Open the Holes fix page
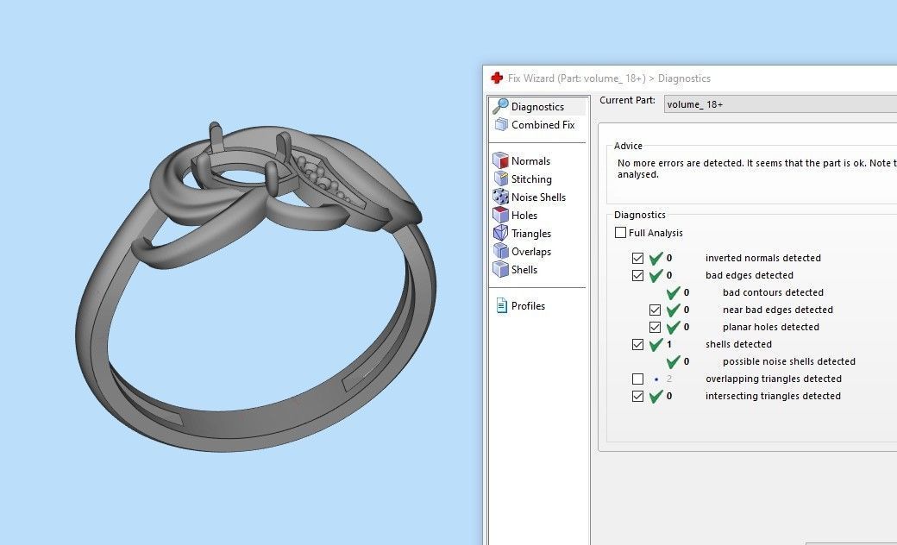 pyautogui.click(x=524, y=215)
